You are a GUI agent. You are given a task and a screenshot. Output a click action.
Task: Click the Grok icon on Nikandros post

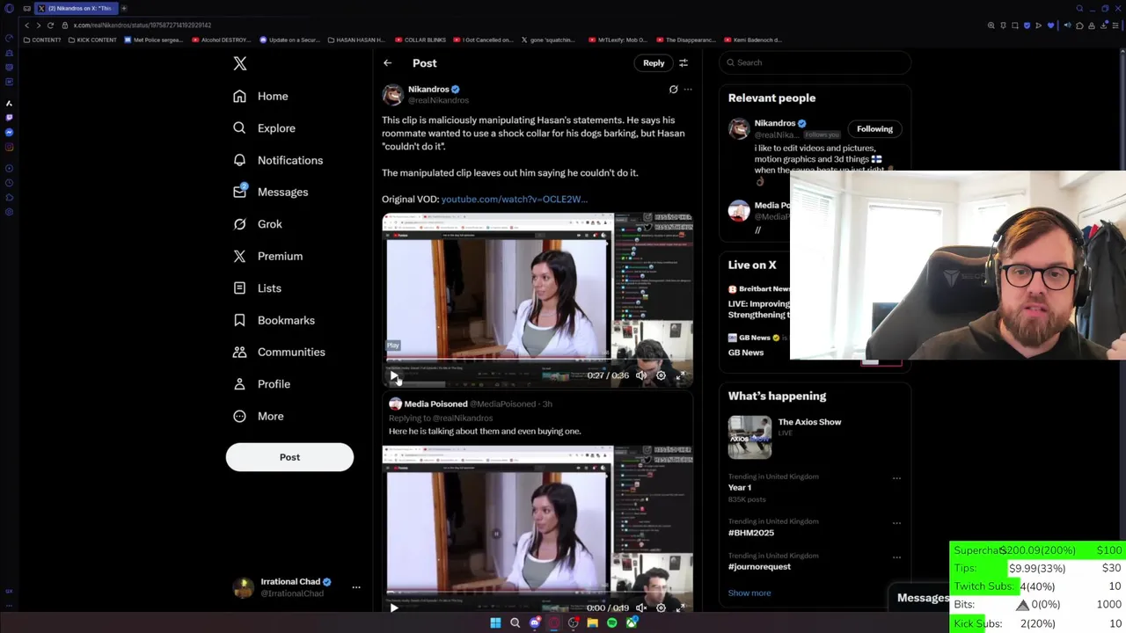pos(673,89)
